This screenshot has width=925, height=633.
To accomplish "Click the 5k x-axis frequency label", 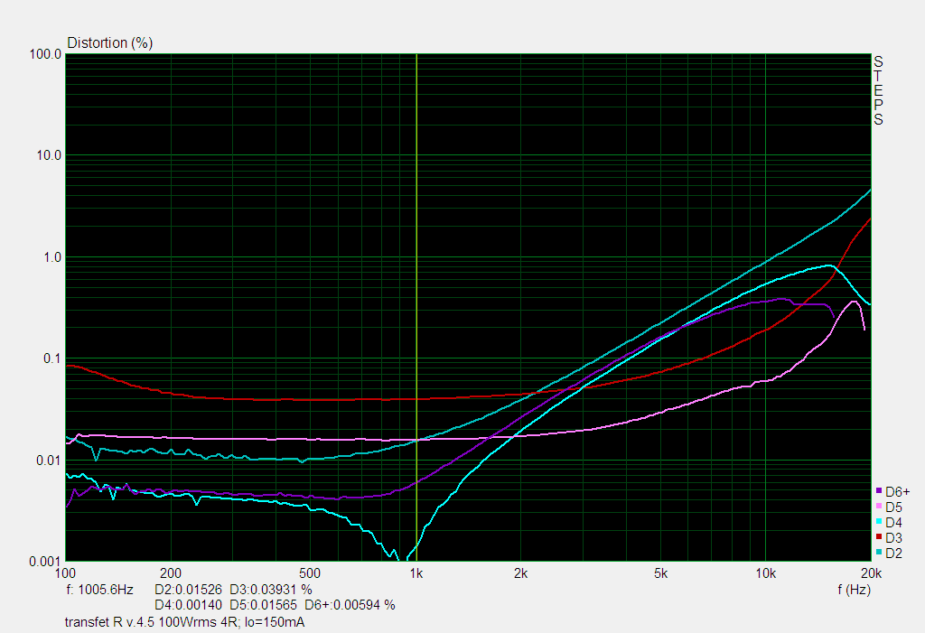I will pos(660,573).
